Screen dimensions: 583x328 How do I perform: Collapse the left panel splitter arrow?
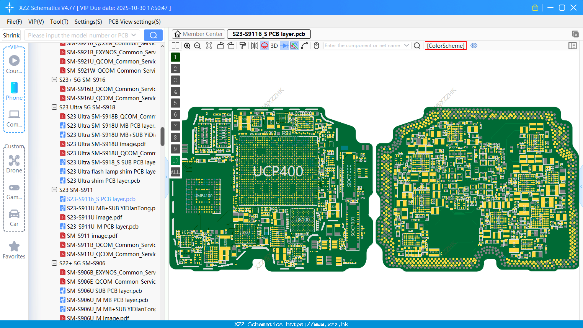coord(167,177)
